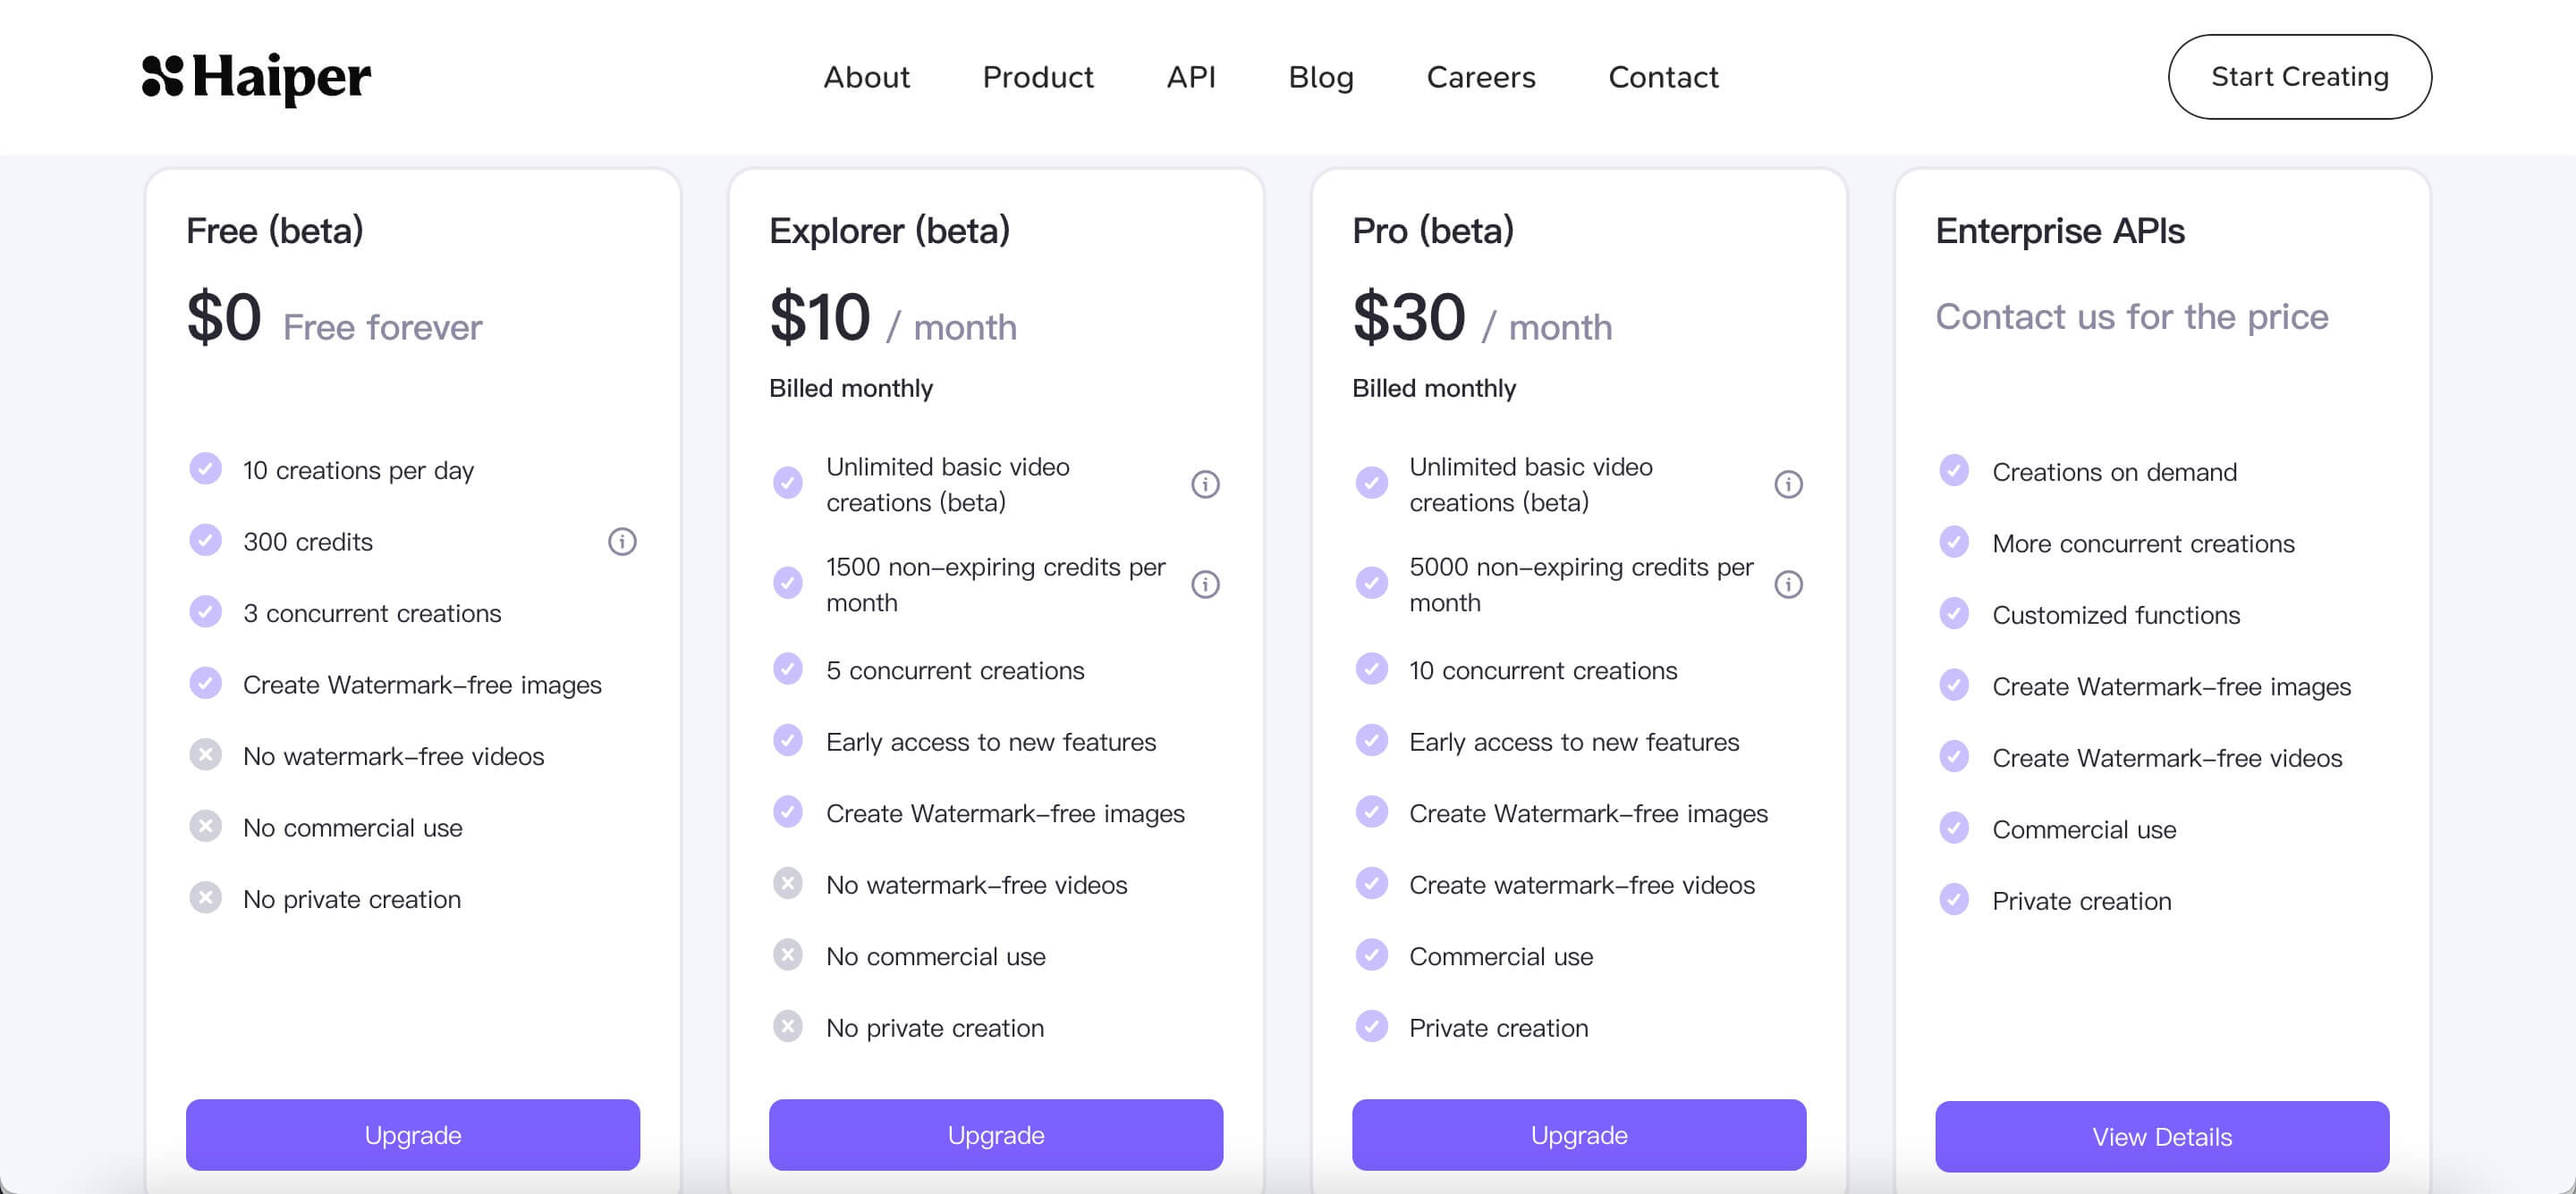Click Upgrade under the Pro (beta) plan

(1578, 1135)
